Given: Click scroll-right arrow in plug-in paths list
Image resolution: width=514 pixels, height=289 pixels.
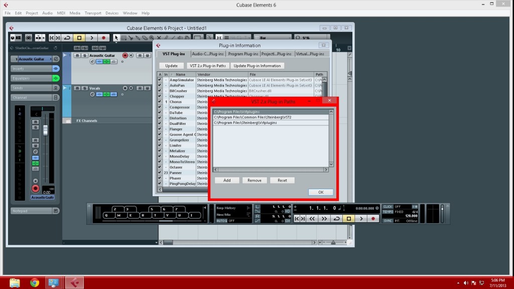Looking at the screenshot, I should coord(326,170).
